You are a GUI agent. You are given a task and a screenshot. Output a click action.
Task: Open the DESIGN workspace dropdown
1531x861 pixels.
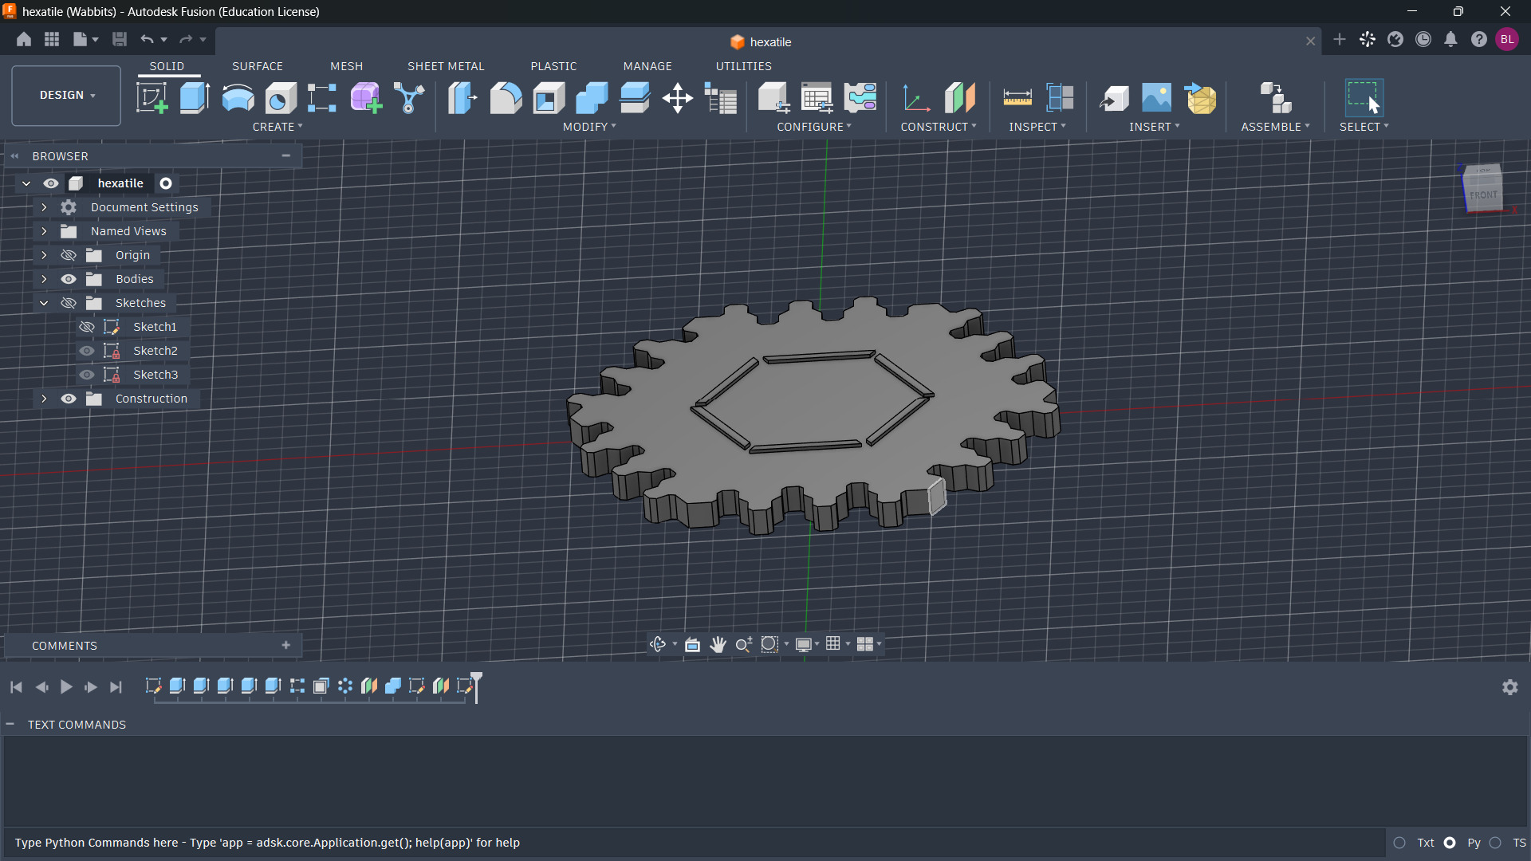pos(66,96)
